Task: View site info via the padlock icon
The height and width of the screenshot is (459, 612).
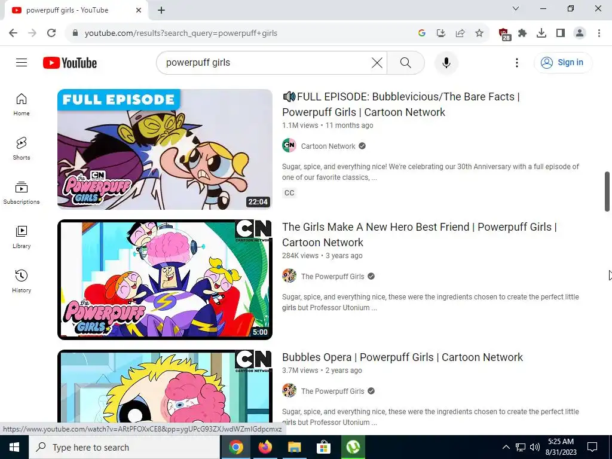Action: pyautogui.click(x=75, y=33)
